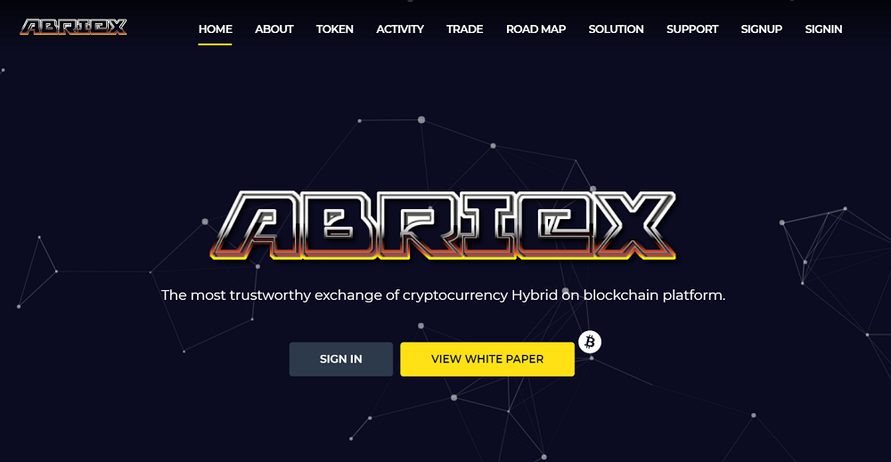Click the word Hybrid in the tagline

(534, 296)
